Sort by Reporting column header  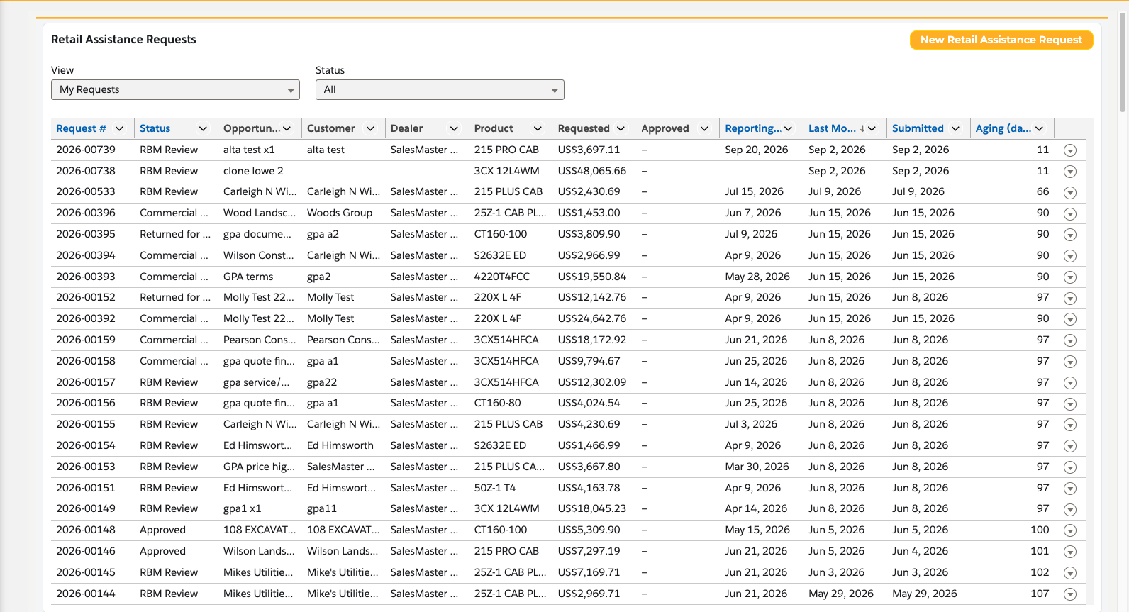click(x=753, y=128)
